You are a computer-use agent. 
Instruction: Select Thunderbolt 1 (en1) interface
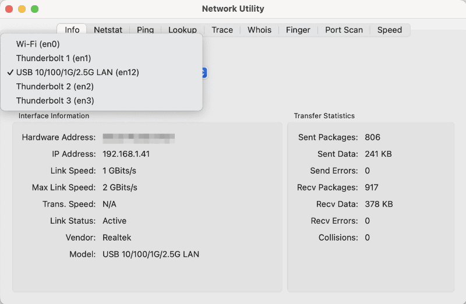click(54, 58)
